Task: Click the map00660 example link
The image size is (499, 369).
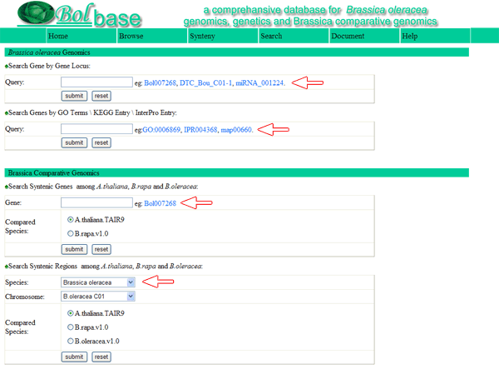Action: pyautogui.click(x=236, y=130)
